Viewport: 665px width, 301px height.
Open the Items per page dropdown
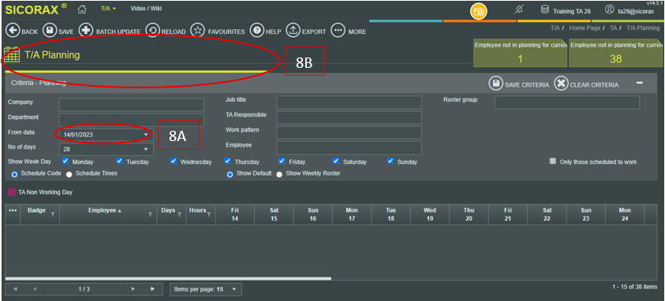click(206, 289)
